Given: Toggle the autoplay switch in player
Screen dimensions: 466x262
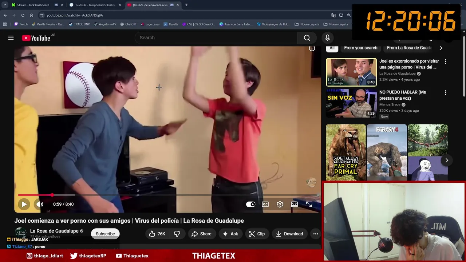Looking at the screenshot, I should 250,204.
